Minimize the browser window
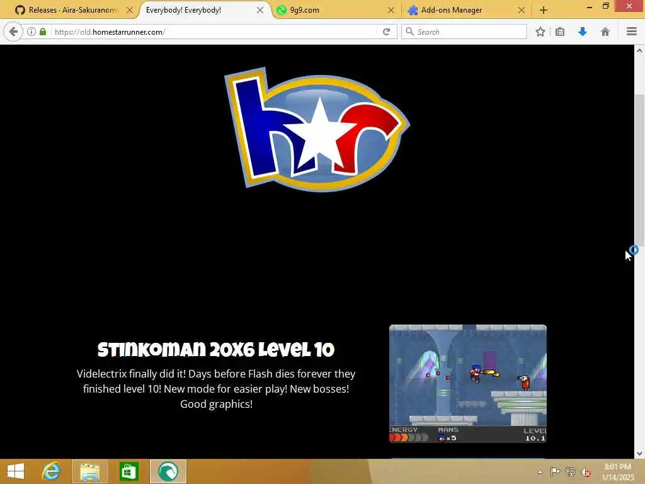 pyautogui.click(x=590, y=7)
